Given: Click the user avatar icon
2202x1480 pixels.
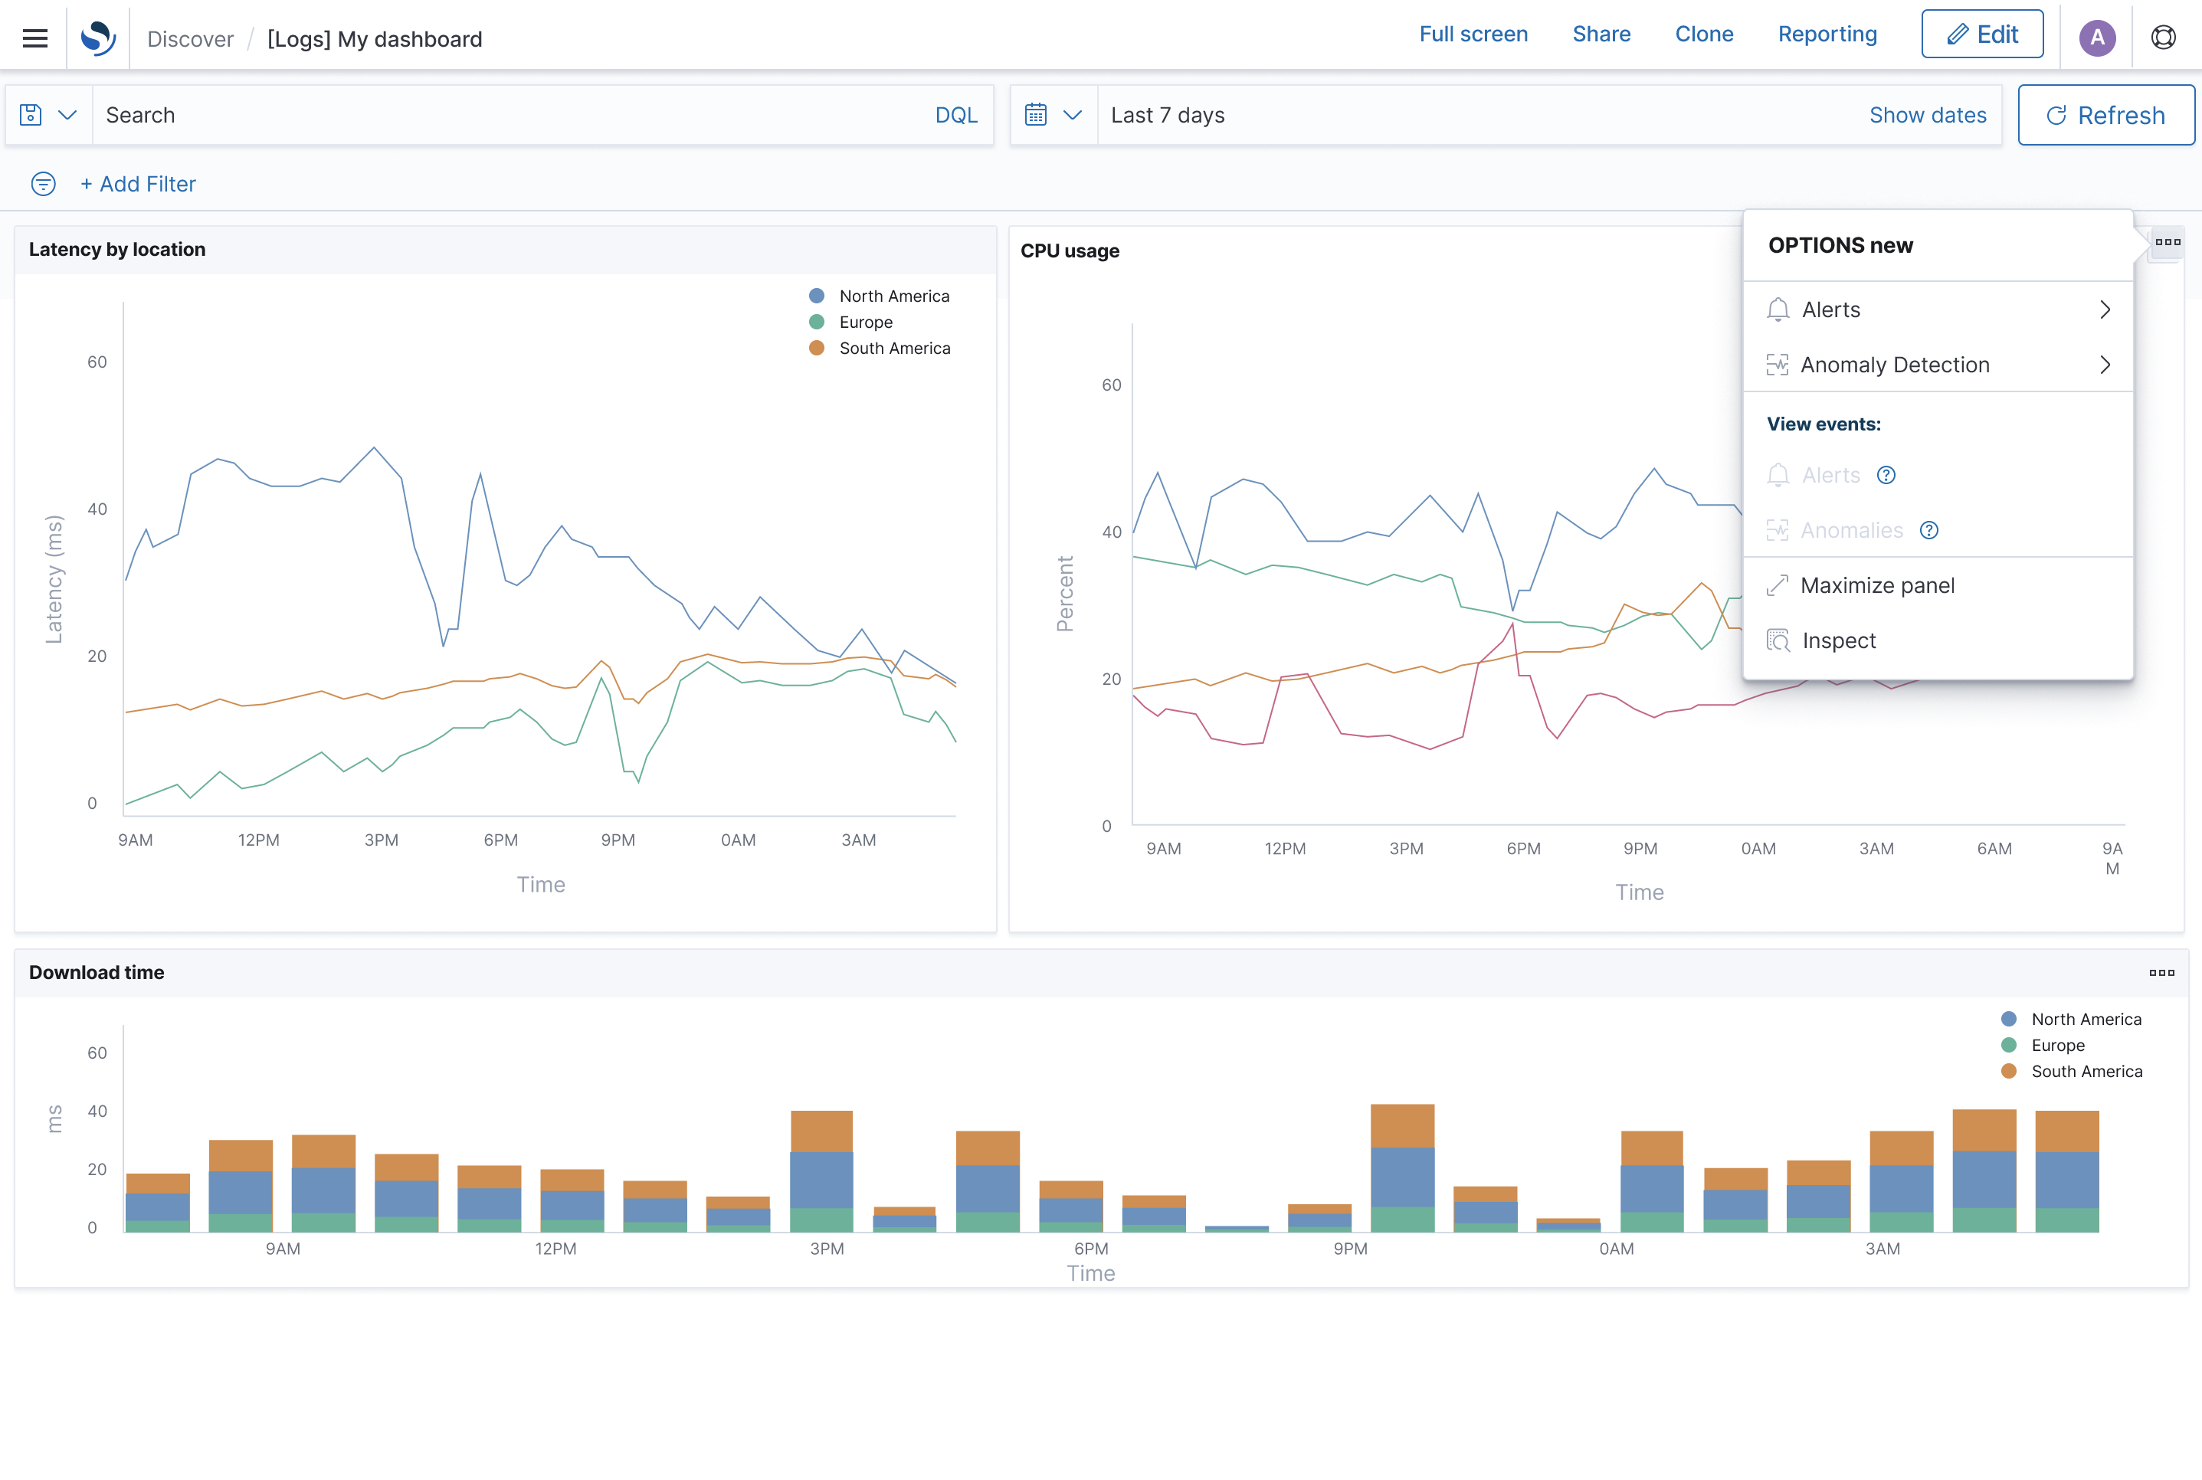Looking at the screenshot, I should [2096, 38].
